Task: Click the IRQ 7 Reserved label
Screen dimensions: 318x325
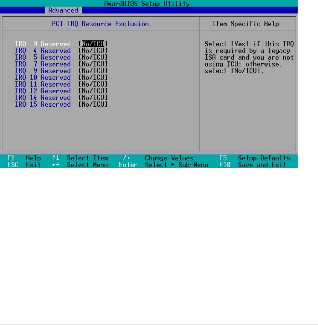Action: tap(43, 64)
